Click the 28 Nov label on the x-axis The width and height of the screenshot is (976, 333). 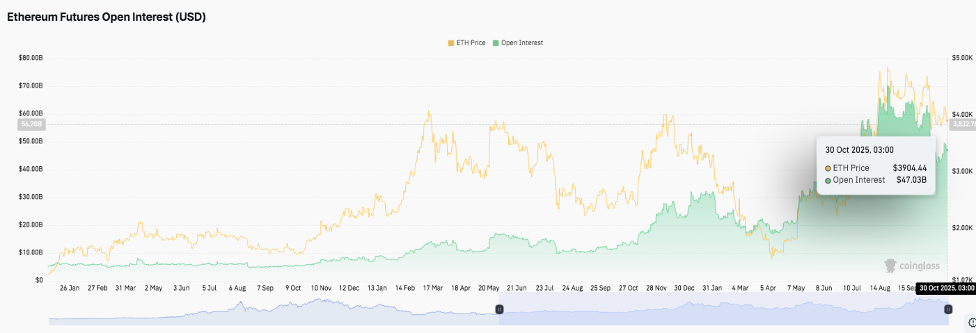657,288
